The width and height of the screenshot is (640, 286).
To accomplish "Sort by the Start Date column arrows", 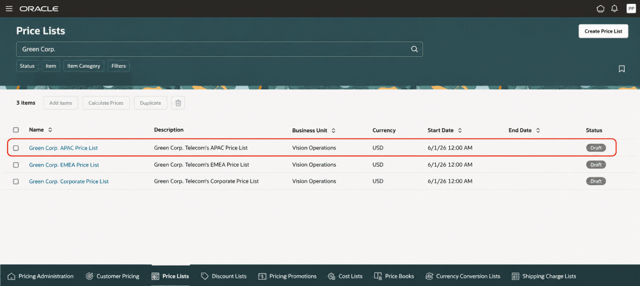I will point(460,130).
